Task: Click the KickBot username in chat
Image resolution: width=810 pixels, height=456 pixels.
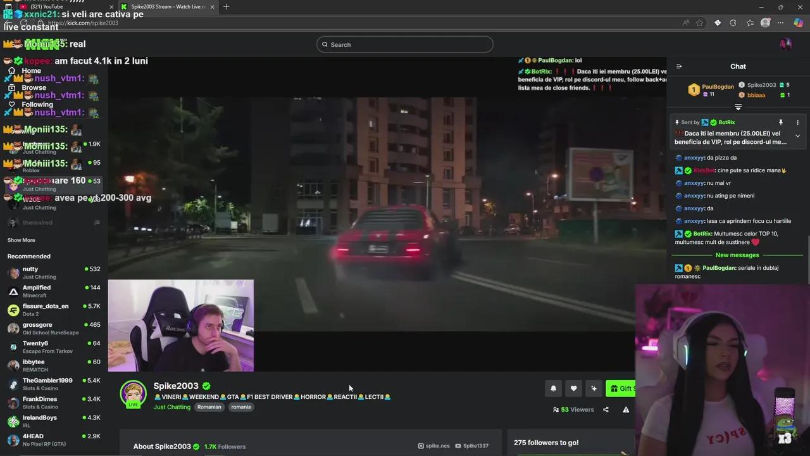Action: (704, 170)
